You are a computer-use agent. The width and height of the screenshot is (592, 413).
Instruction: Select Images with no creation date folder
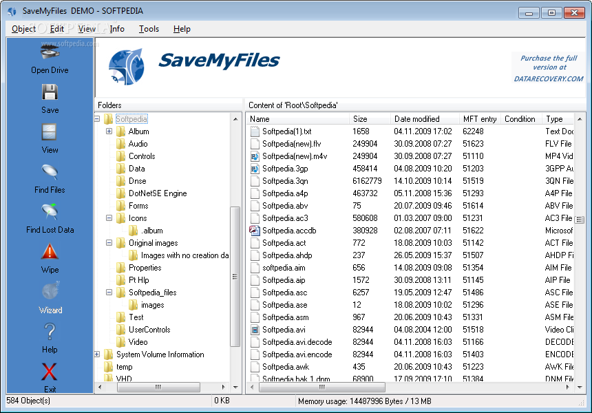[184, 255]
